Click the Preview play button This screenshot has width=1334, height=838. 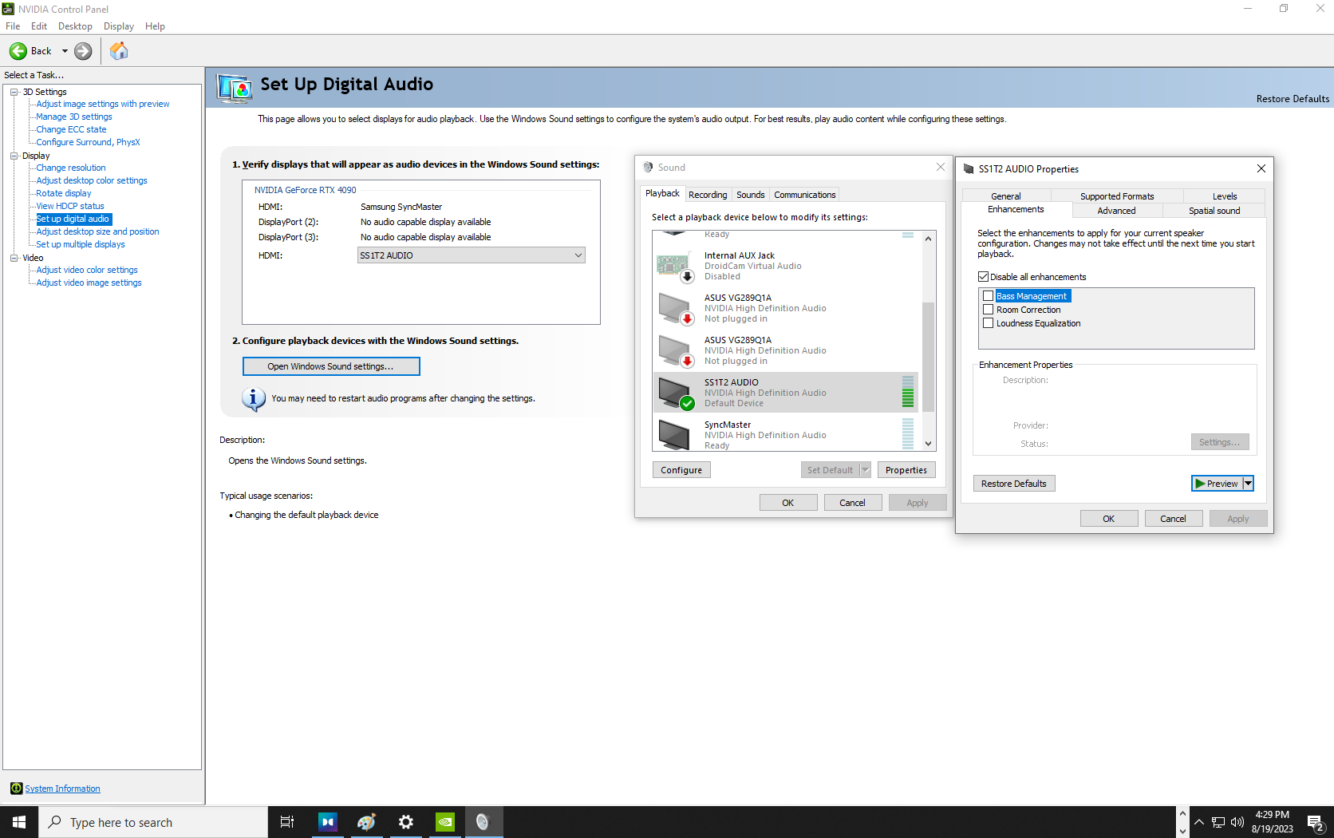pyautogui.click(x=1217, y=484)
